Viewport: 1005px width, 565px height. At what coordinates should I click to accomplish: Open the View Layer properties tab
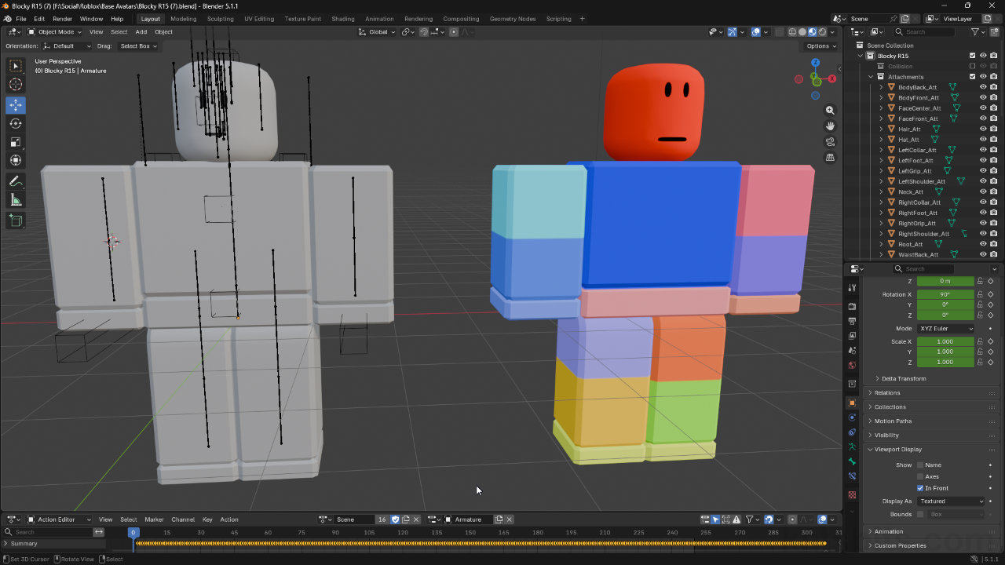[x=852, y=336]
